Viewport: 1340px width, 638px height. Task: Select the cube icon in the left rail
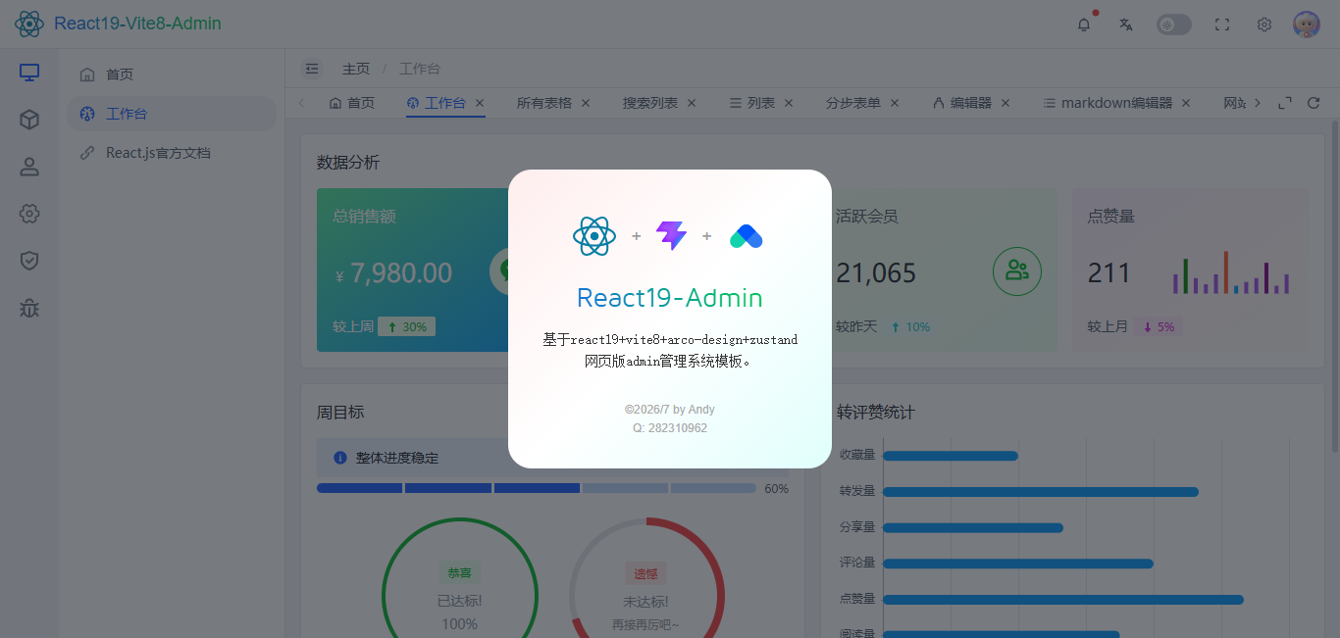[x=29, y=120]
